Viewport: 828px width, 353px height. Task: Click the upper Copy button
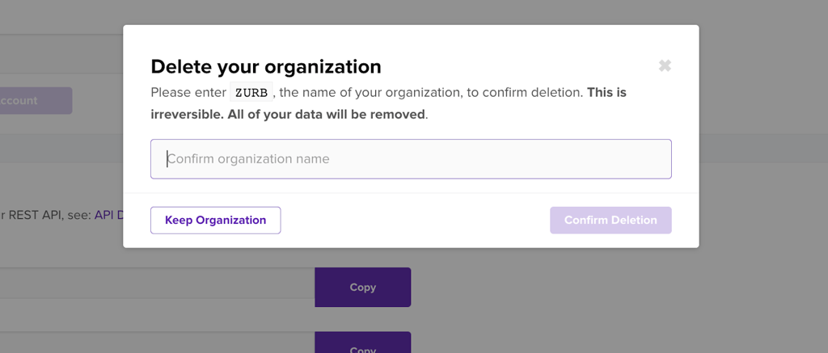362,287
